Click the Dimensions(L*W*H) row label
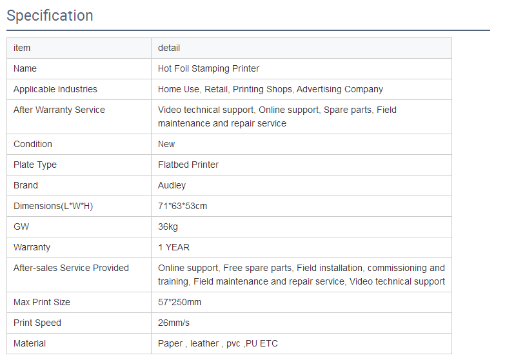The image size is (505, 362). point(53,206)
